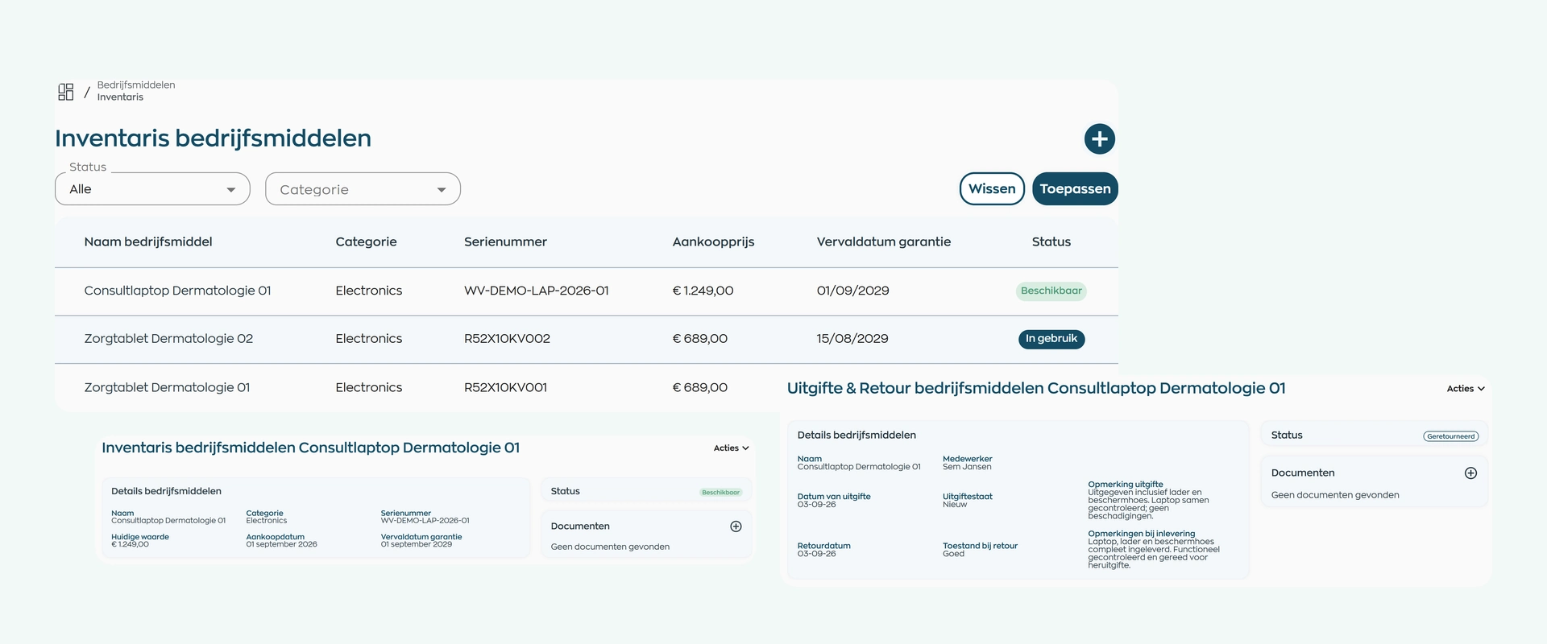Click the In gebruik status badge
This screenshot has width=1547, height=644.
click(x=1051, y=339)
